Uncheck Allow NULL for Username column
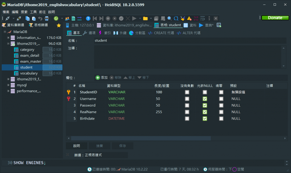 pos(205,99)
